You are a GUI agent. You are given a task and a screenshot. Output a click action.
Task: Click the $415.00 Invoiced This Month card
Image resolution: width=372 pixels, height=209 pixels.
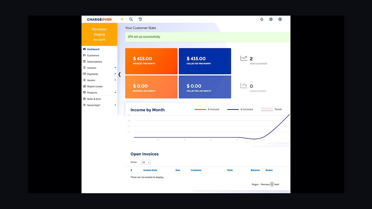[151, 61]
